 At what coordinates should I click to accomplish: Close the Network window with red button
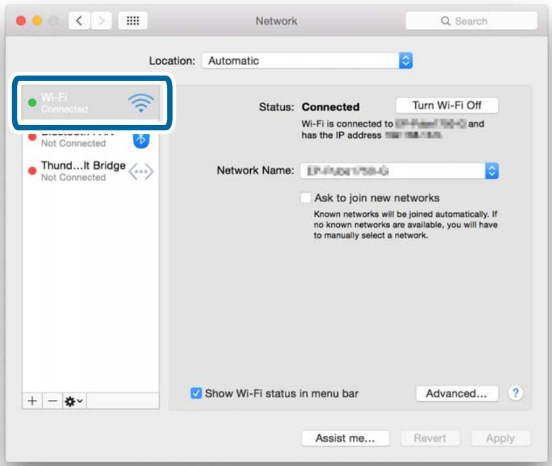point(21,21)
